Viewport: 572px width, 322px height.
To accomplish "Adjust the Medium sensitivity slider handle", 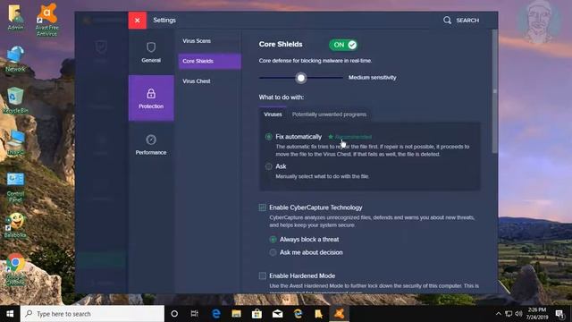I will coord(301,78).
